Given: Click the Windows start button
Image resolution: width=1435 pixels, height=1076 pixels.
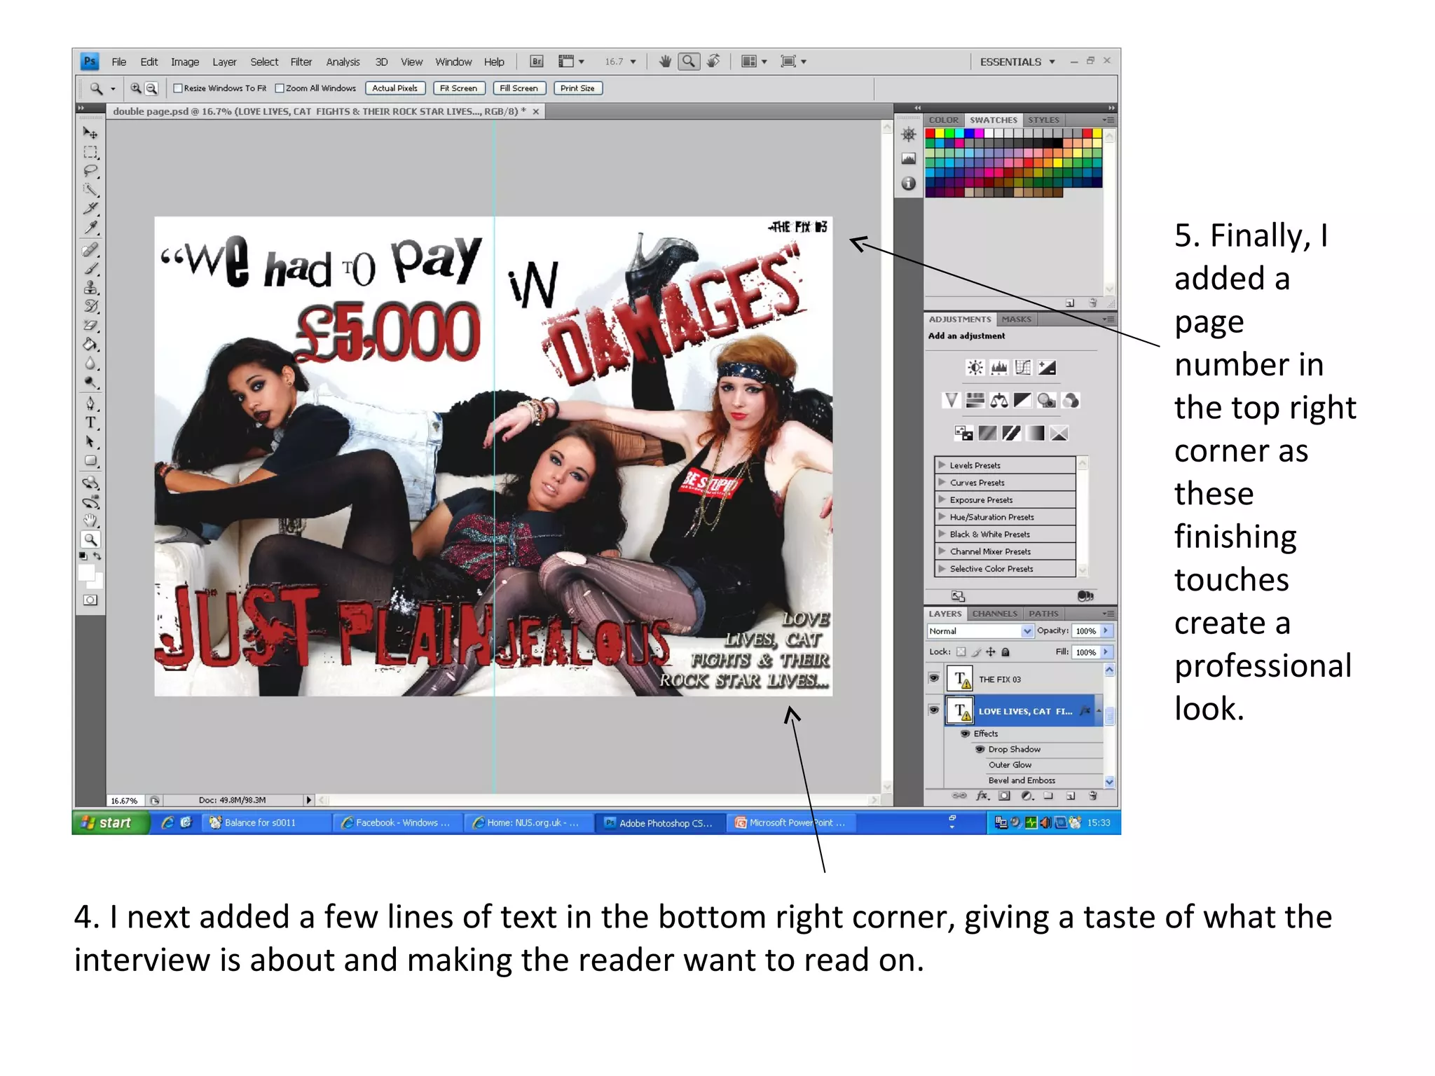Looking at the screenshot, I should pyautogui.click(x=111, y=822).
